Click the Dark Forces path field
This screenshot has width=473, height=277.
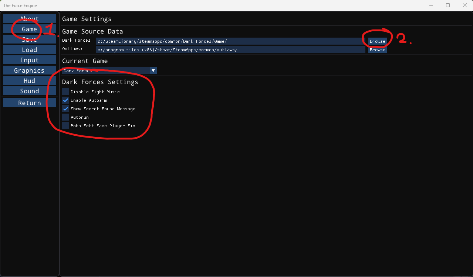[x=231, y=41]
